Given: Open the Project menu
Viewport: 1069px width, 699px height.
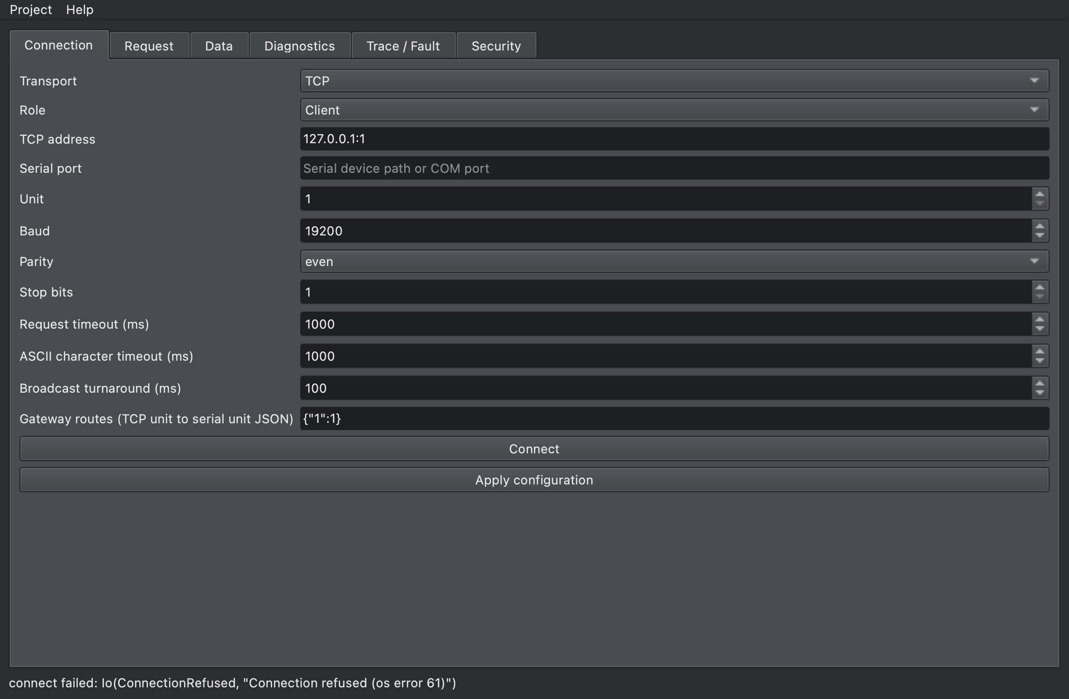Looking at the screenshot, I should pos(31,10).
